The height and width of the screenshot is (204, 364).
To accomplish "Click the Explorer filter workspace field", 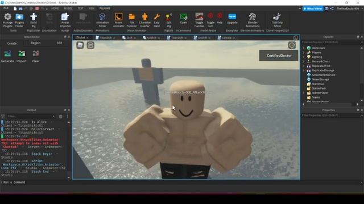I will [x=332, y=42].
